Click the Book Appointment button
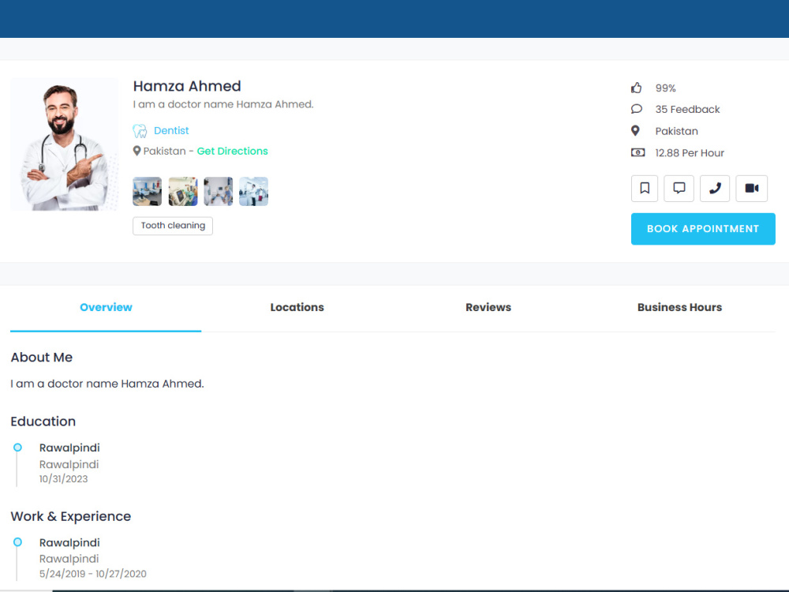 point(703,229)
